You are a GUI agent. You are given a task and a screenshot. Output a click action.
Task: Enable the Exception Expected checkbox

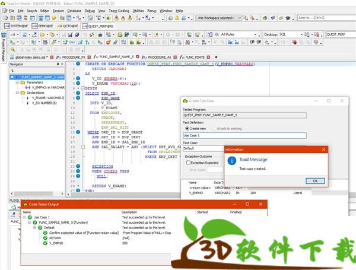[188, 163]
